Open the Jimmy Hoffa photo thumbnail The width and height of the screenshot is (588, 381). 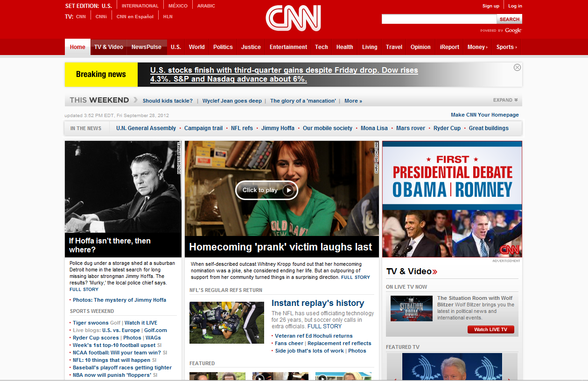[x=123, y=187]
